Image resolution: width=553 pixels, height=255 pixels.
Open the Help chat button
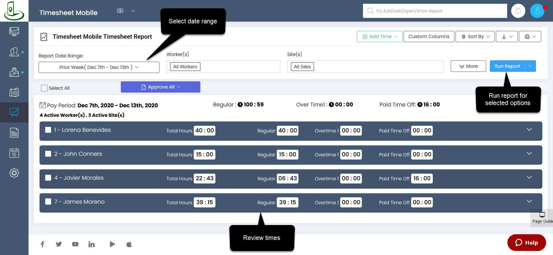[x=526, y=243]
